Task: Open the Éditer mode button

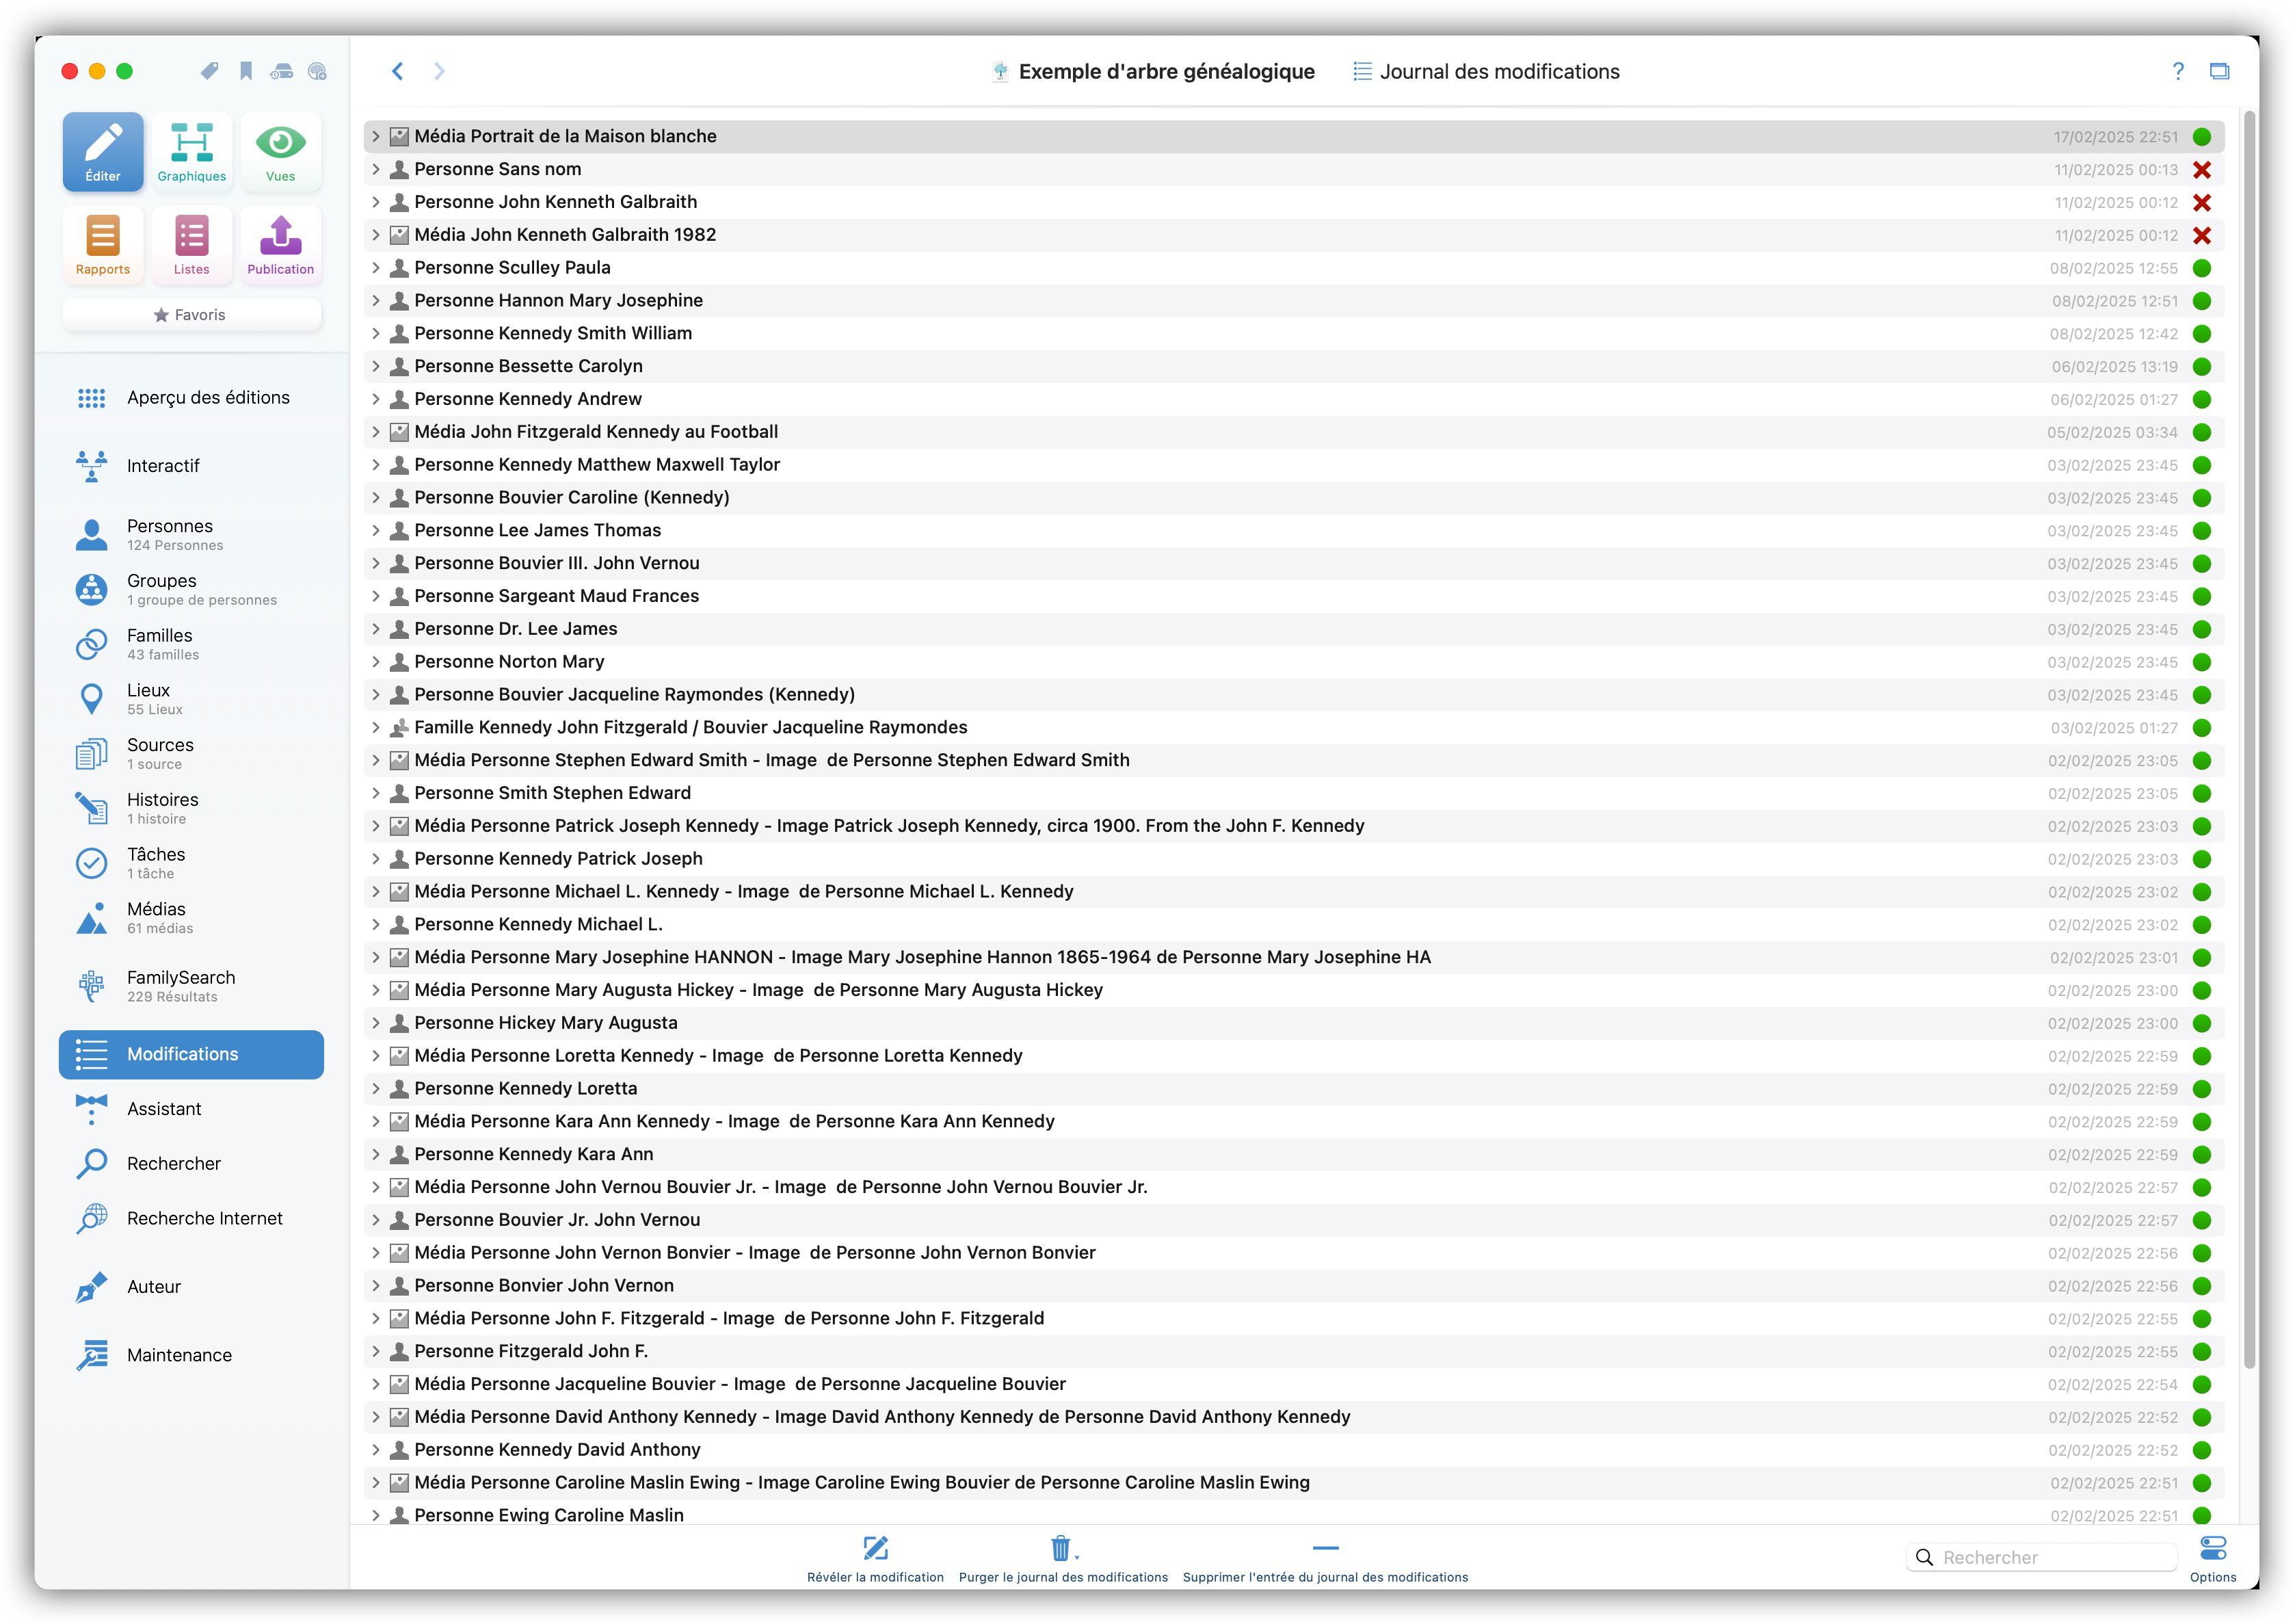Action: tap(103, 152)
